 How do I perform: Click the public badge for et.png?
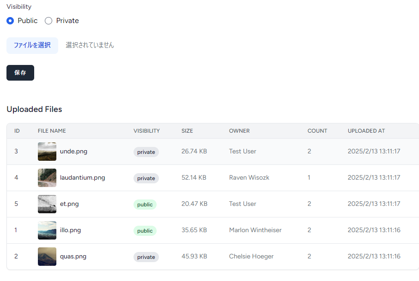[145, 205]
